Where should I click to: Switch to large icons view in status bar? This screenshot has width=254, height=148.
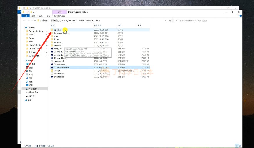click(240, 145)
